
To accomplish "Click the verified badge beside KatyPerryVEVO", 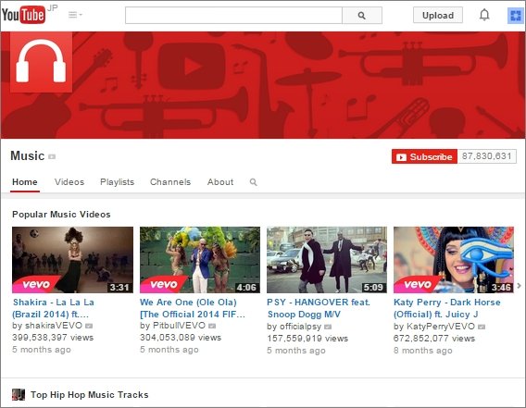I will (482, 327).
